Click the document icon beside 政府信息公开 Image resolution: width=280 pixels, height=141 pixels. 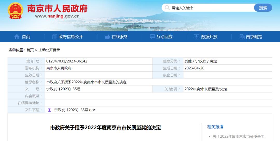(55, 37)
